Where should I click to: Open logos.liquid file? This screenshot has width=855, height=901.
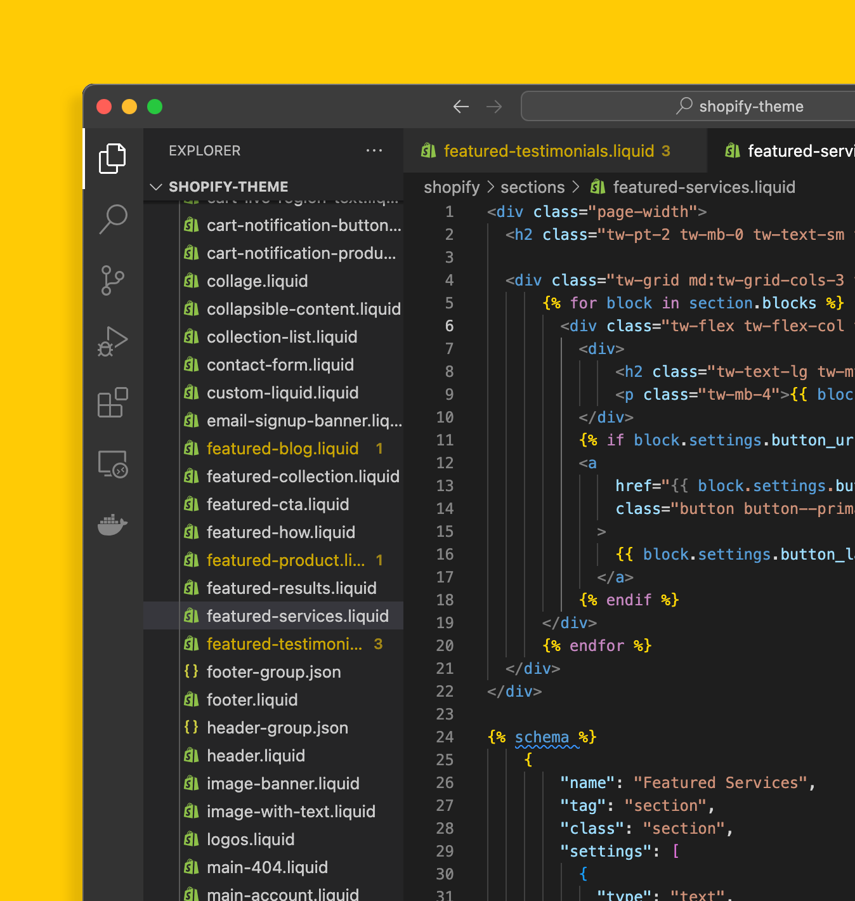pyautogui.click(x=273, y=839)
